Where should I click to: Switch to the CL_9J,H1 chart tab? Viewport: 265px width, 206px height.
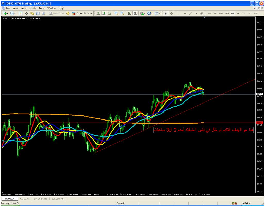coord(25,199)
